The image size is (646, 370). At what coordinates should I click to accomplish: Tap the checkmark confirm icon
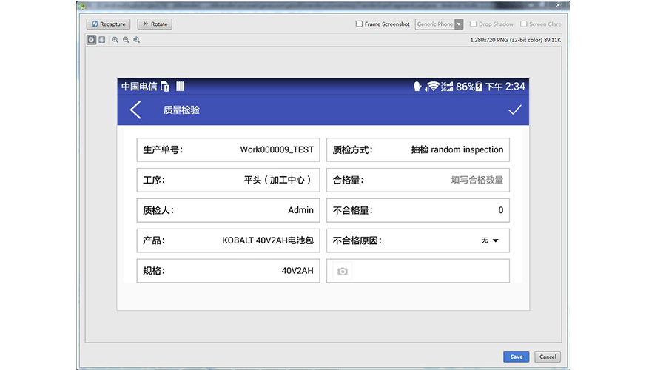(x=514, y=110)
